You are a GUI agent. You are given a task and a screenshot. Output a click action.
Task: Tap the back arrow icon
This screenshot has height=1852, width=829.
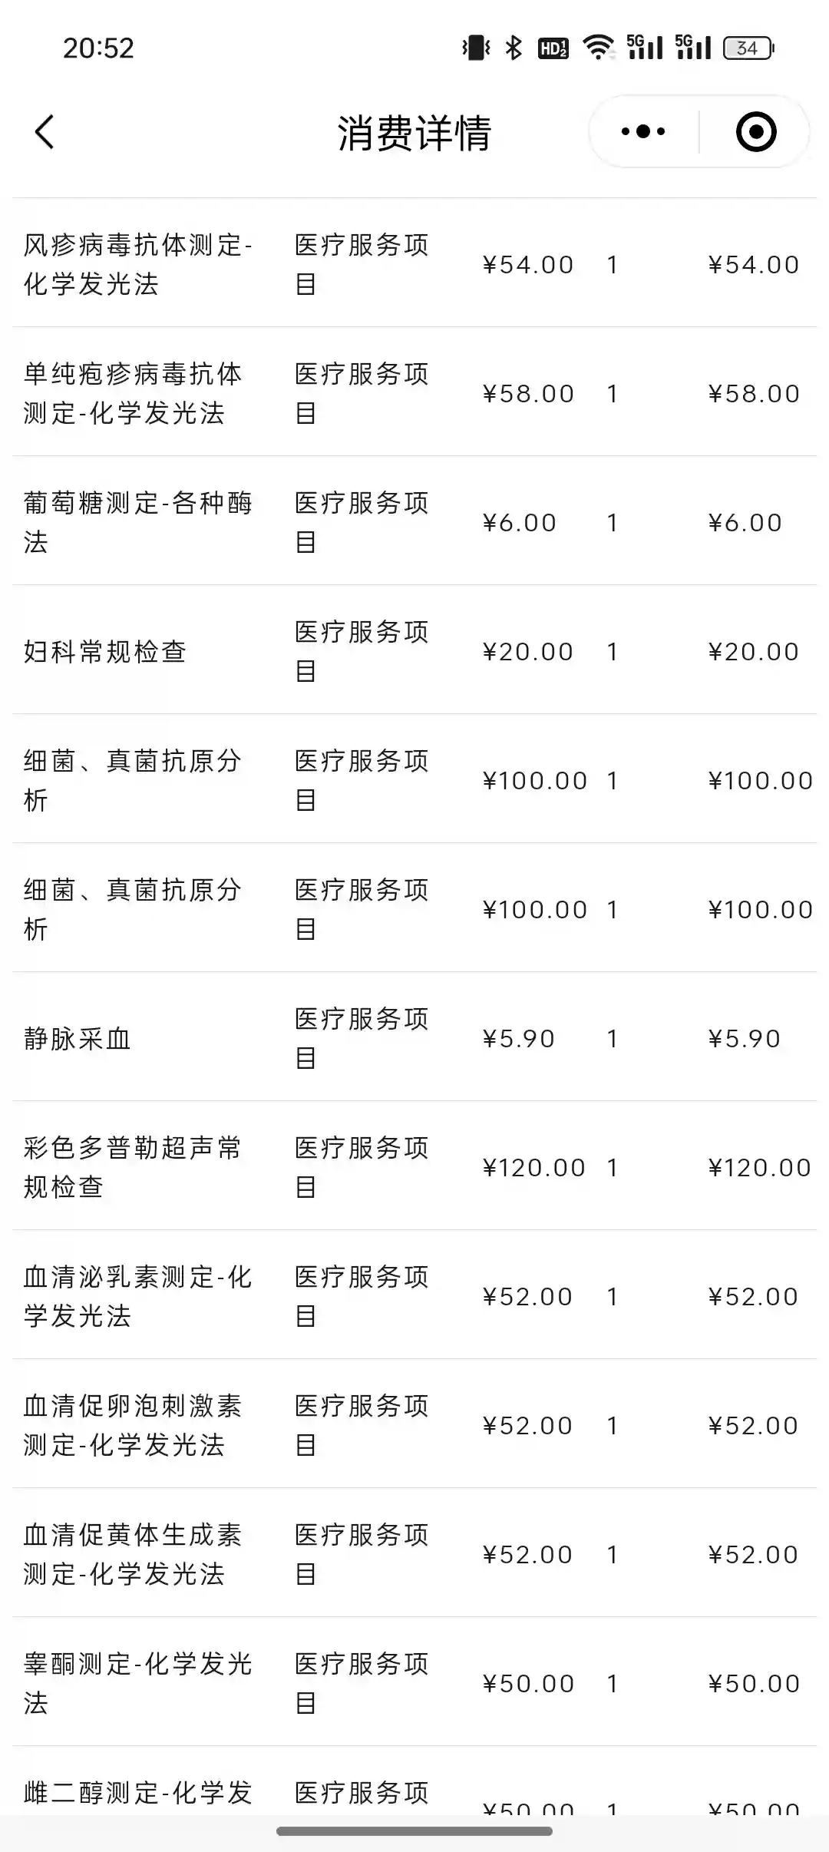pyautogui.click(x=45, y=132)
